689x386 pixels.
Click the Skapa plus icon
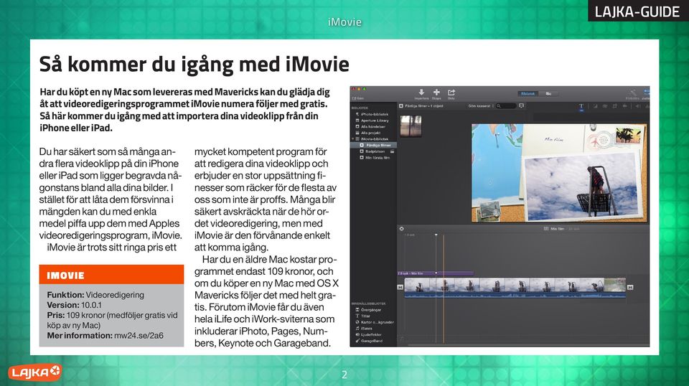tap(437, 93)
